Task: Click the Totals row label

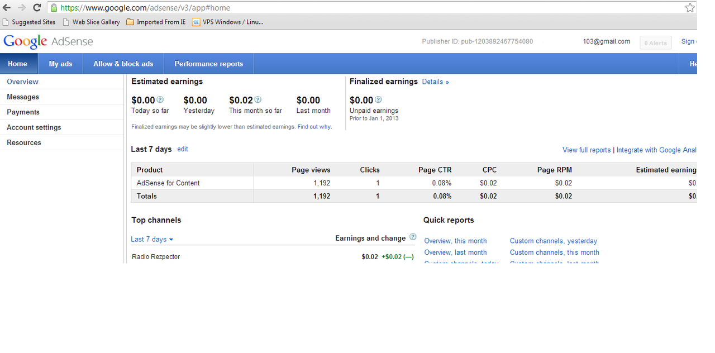Action: pyautogui.click(x=147, y=196)
